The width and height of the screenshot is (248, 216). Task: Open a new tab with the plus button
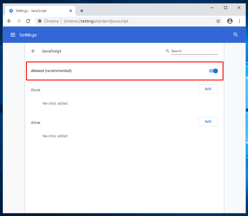click(82, 11)
